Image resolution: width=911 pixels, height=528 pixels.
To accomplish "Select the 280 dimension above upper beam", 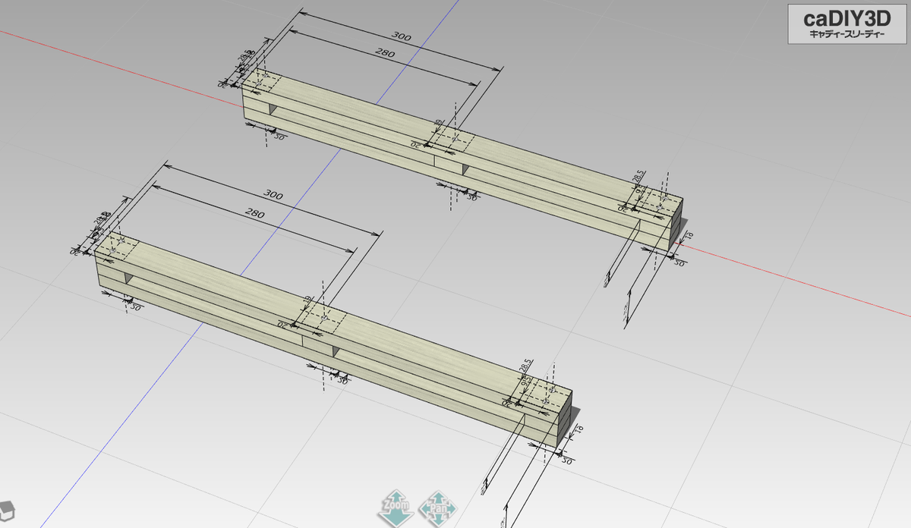I will (x=384, y=53).
